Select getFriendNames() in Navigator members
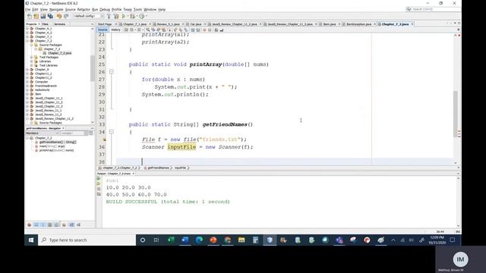 point(58,142)
